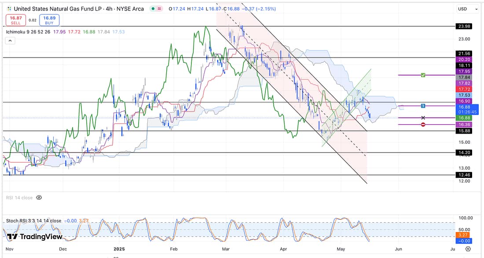484x258 pixels.
Task: Click the black X marker on the chart line
Action: pos(423,118)
